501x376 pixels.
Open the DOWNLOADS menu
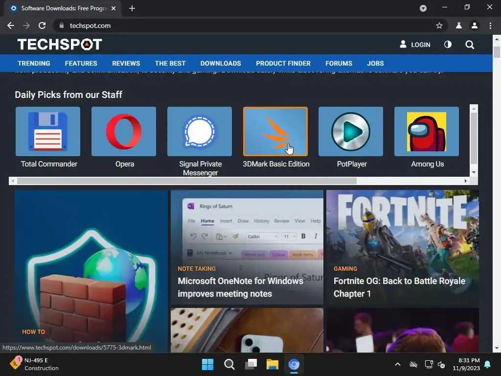coord(221,63)
